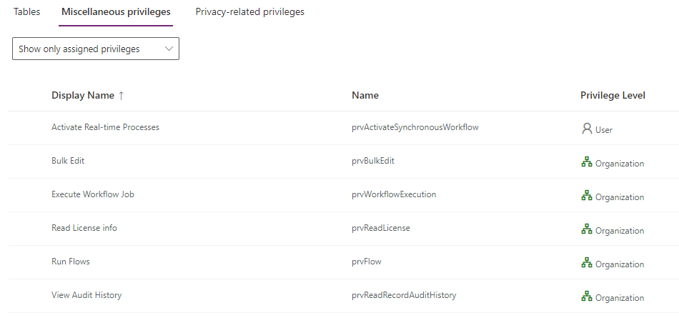Open the Privacy-related privileges tab
This screenshot has height=318, width=679.
pos(249,12)
